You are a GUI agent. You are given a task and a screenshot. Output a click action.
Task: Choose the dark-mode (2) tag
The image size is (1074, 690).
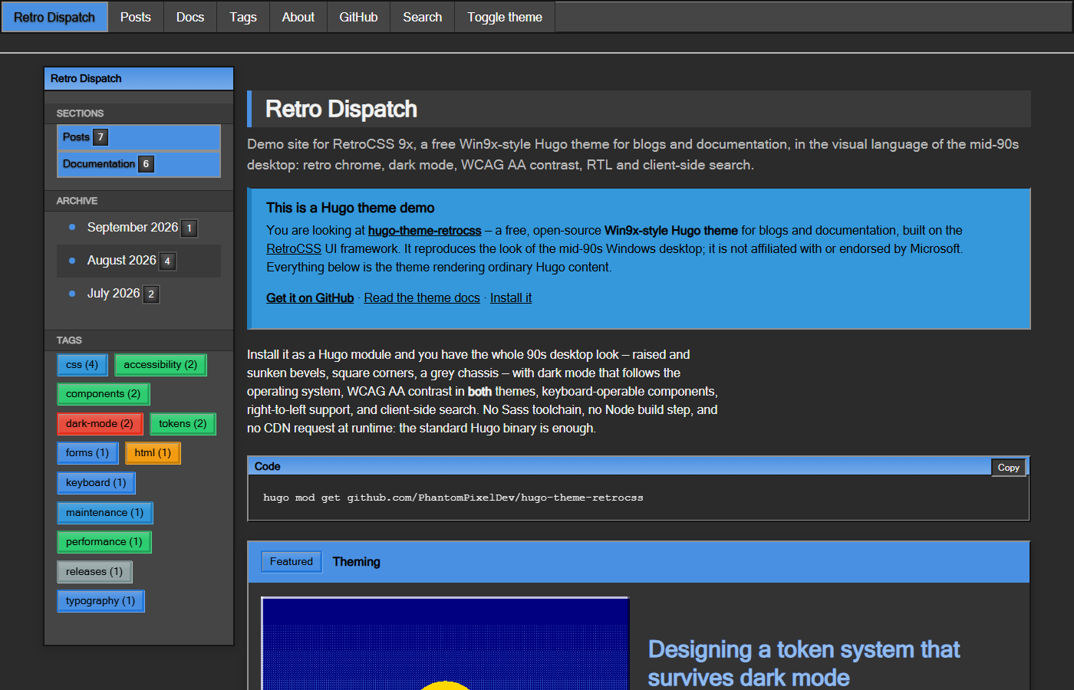pos(100,424)
